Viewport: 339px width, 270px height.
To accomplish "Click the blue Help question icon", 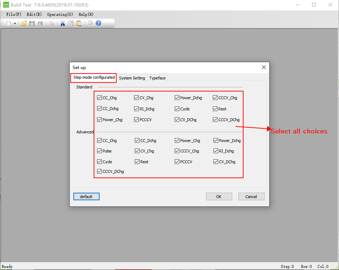I will (99, 23).
